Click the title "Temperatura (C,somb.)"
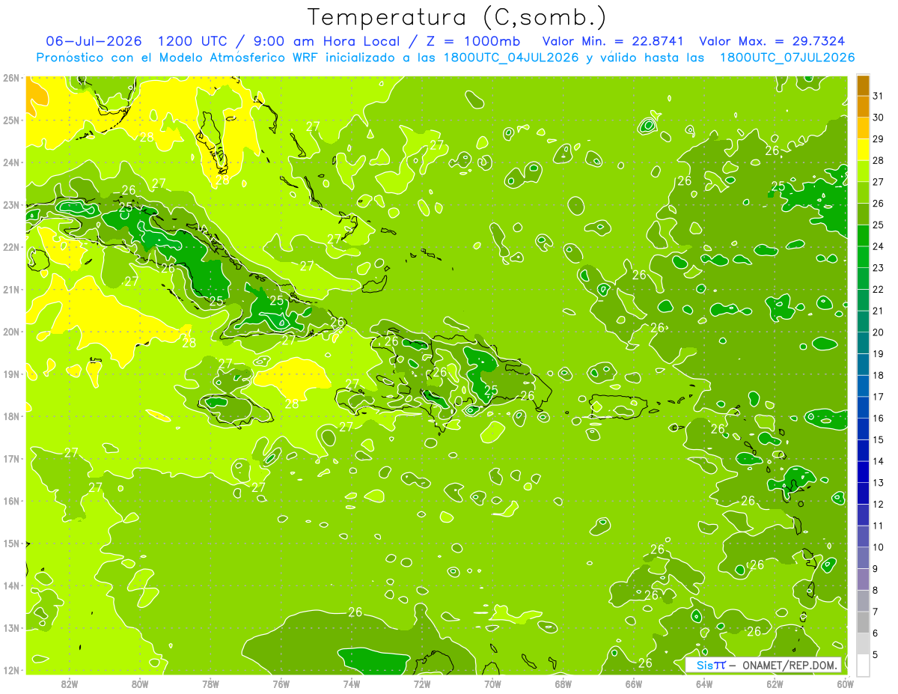The image size is (898, 694). coord(457,17)
